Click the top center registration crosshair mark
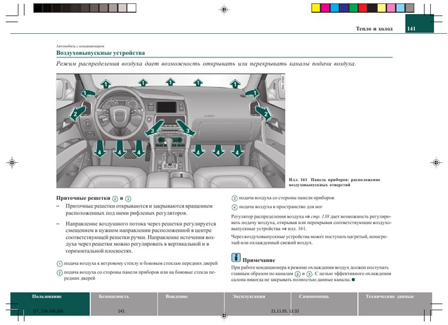 tap(223, 10)
